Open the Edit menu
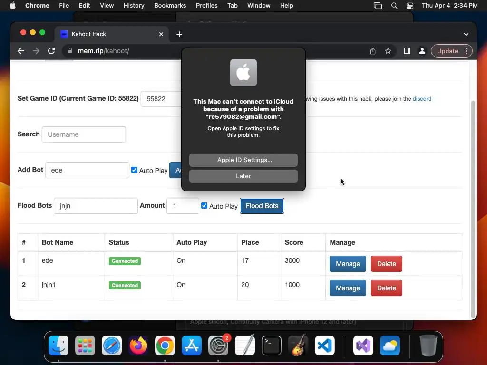This screenshot has height=365, width=487. pyautogui.click(x=84, y=6)
